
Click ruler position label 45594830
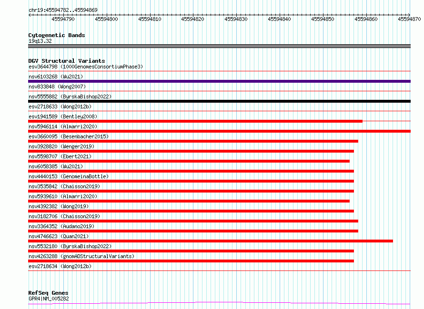point(236,19)
